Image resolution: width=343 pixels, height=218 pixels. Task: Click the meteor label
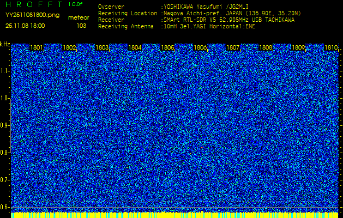pyautogui.click(x=79, y=18)
